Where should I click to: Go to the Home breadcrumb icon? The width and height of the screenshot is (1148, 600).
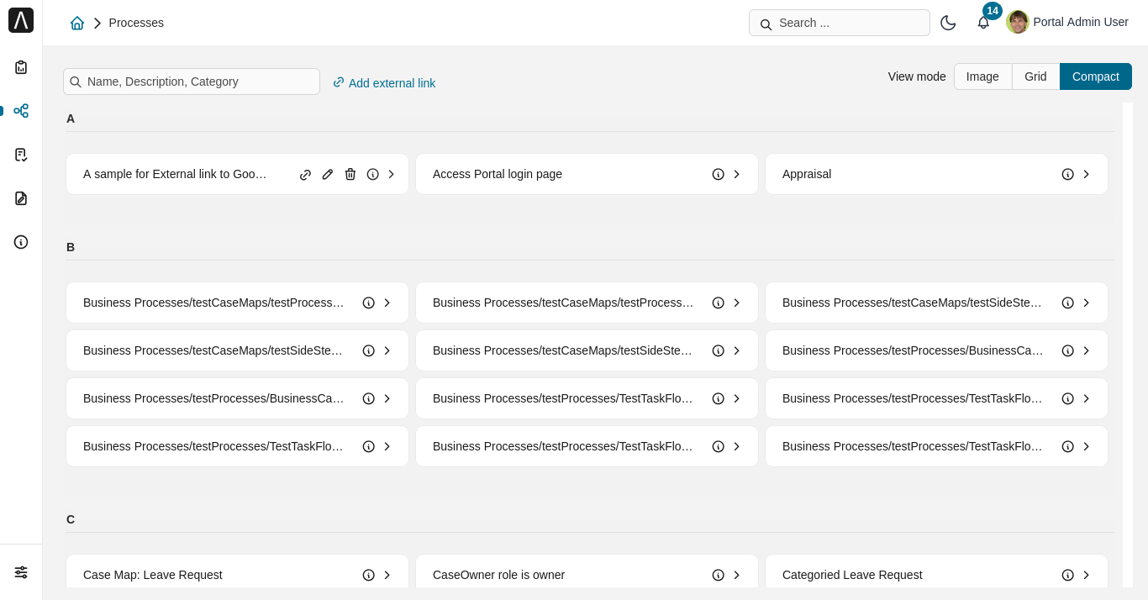click(77, 23)
